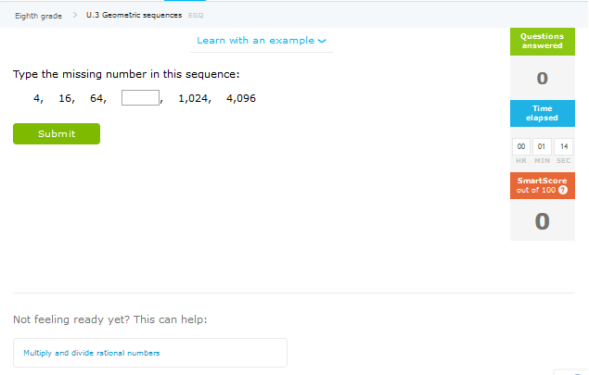
Task: Open the Eighth grade breadcrumb link
Action: [38, 16]
